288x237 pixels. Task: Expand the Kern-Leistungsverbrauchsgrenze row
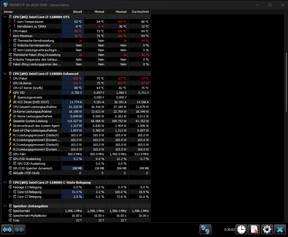tap(9, 50)
